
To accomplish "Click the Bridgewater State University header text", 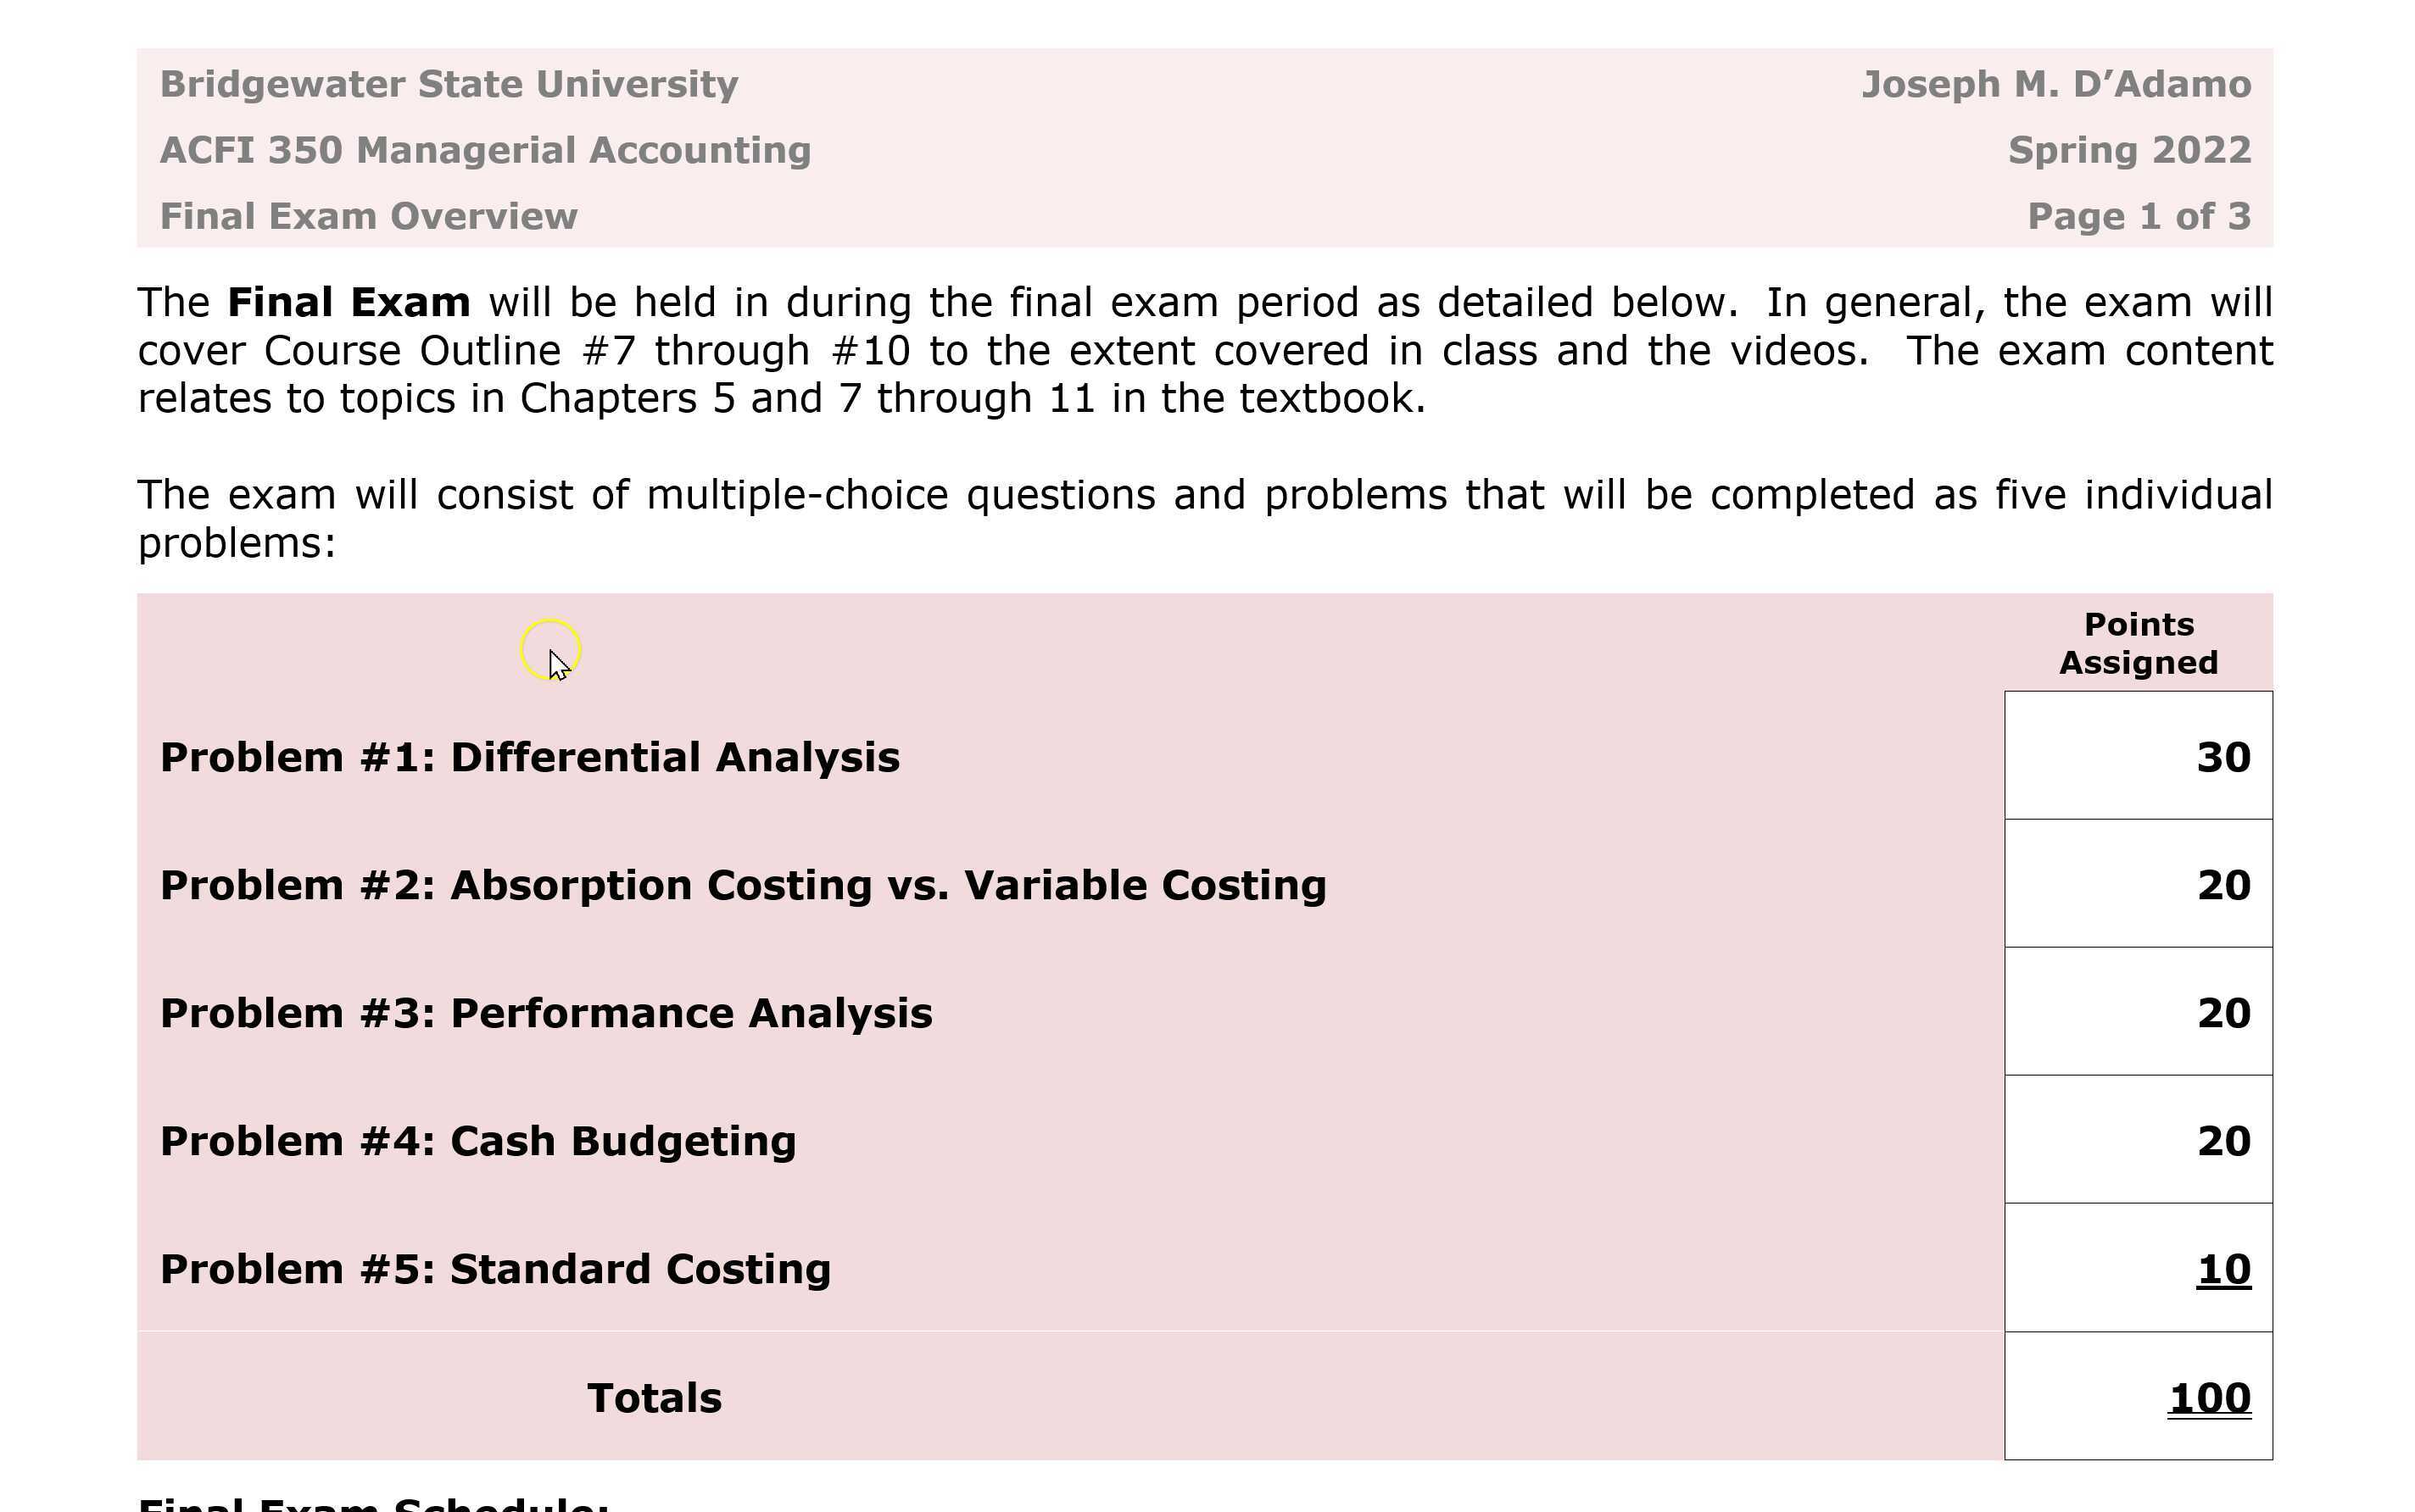I will 449,84.
